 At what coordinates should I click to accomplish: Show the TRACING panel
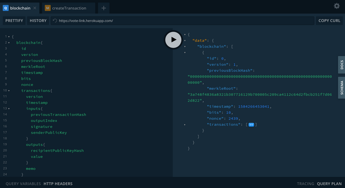tap(305, 184)
